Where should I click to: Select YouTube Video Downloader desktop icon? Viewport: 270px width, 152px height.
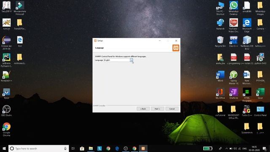pyautogui.click(x=233, y=25)
